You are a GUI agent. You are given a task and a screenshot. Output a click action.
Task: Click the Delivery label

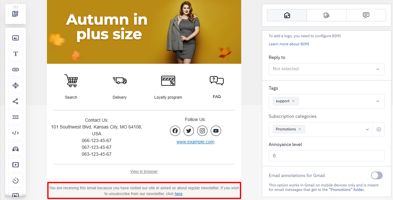click(x=119, y=97)
